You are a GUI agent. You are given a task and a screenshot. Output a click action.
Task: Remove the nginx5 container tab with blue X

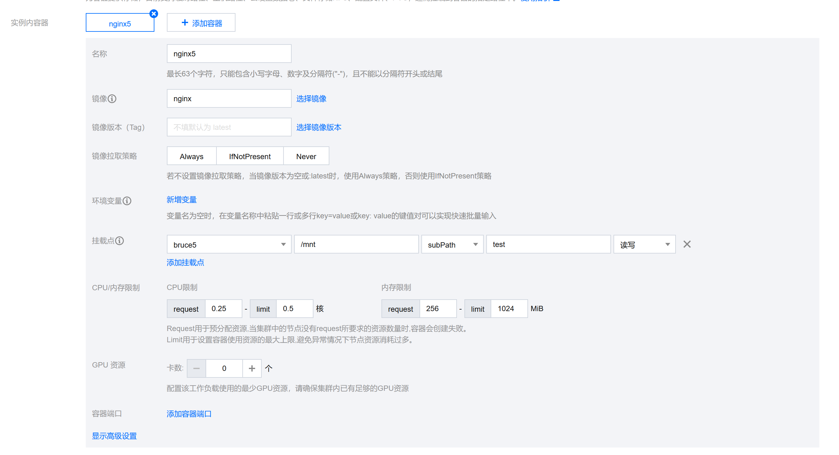coord(154,14)
